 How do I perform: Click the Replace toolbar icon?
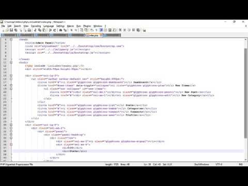65,30
